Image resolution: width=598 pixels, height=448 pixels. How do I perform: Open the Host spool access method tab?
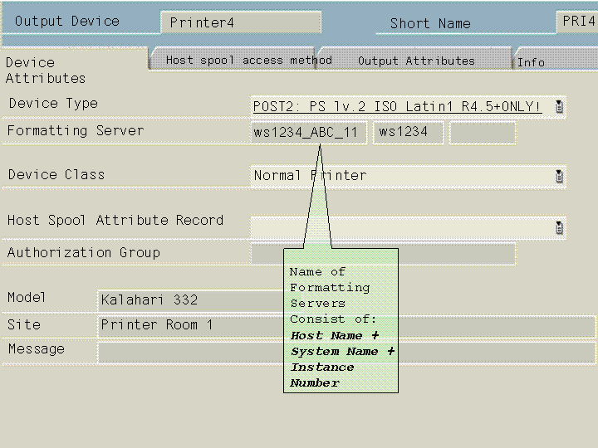click(248, 60)
